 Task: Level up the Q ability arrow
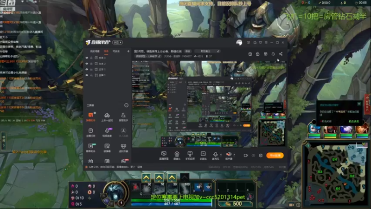146,177
